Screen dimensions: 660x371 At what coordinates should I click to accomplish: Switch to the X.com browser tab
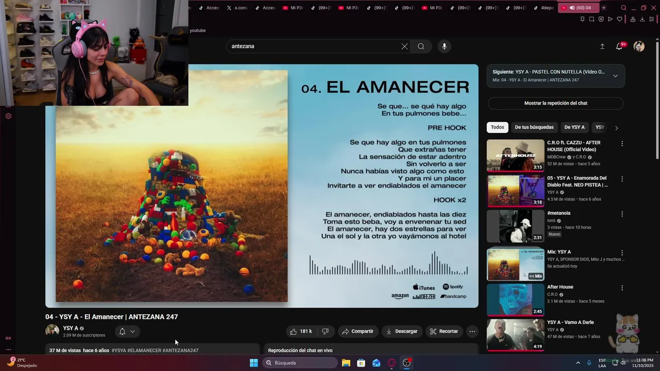tap(238, 8)
